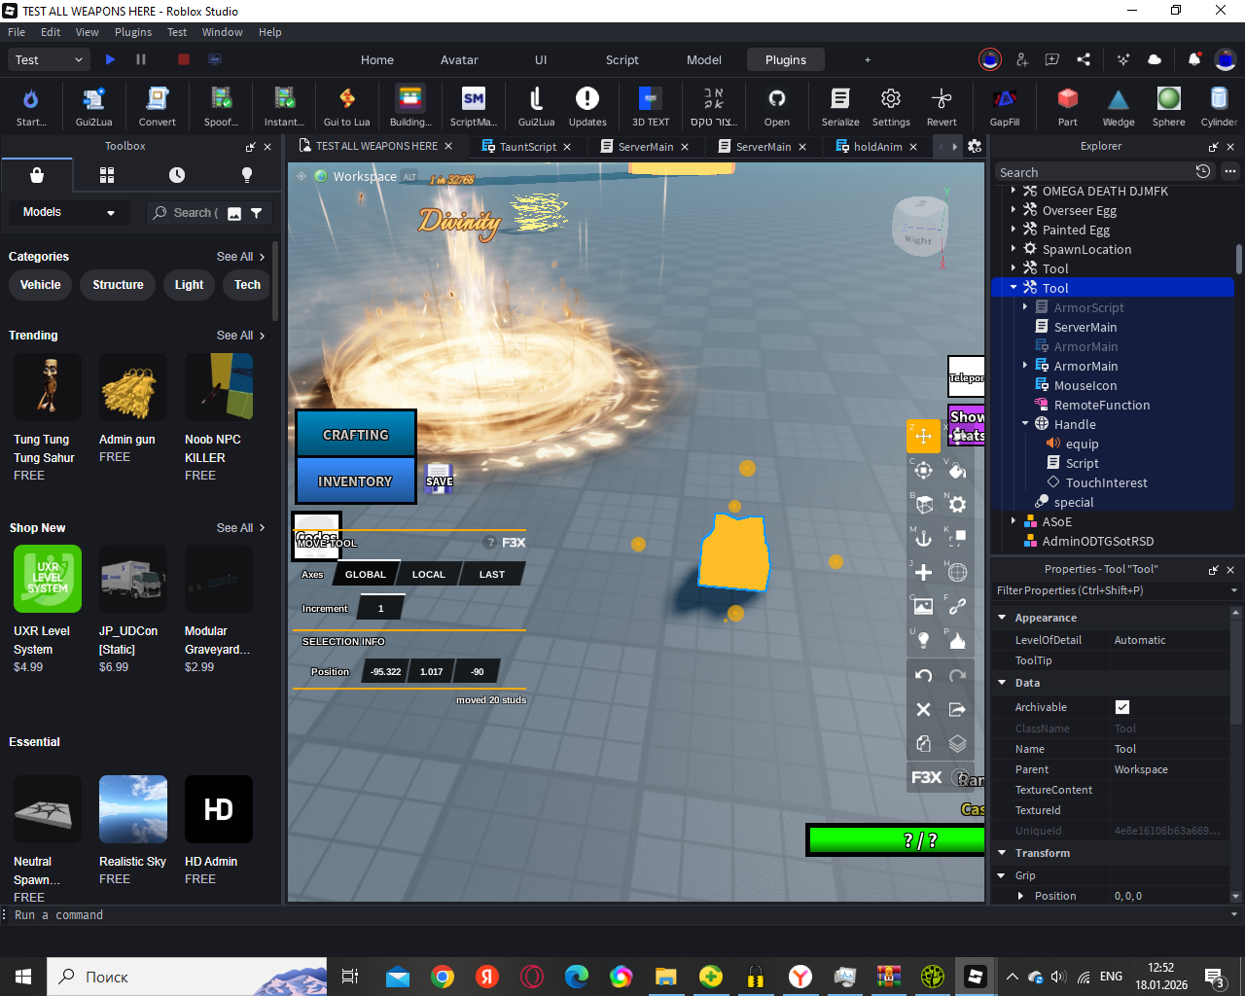Click the CRAFTING button
1245x996 pixels.
tap(356, 435)
